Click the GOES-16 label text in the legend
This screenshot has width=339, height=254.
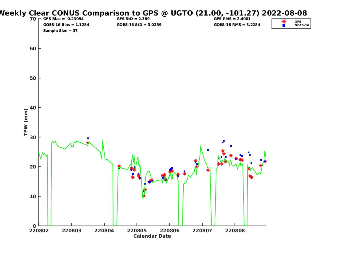[x=302, y=25]
